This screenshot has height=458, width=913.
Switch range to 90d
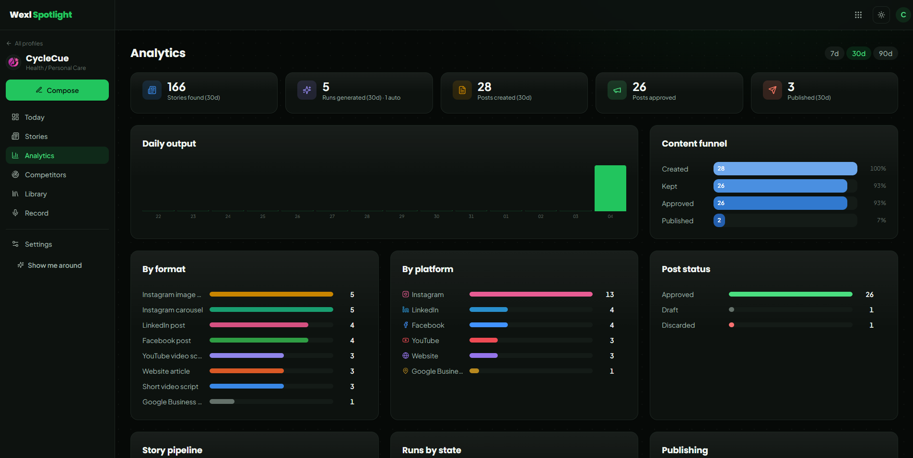click(x=886, y=53)
